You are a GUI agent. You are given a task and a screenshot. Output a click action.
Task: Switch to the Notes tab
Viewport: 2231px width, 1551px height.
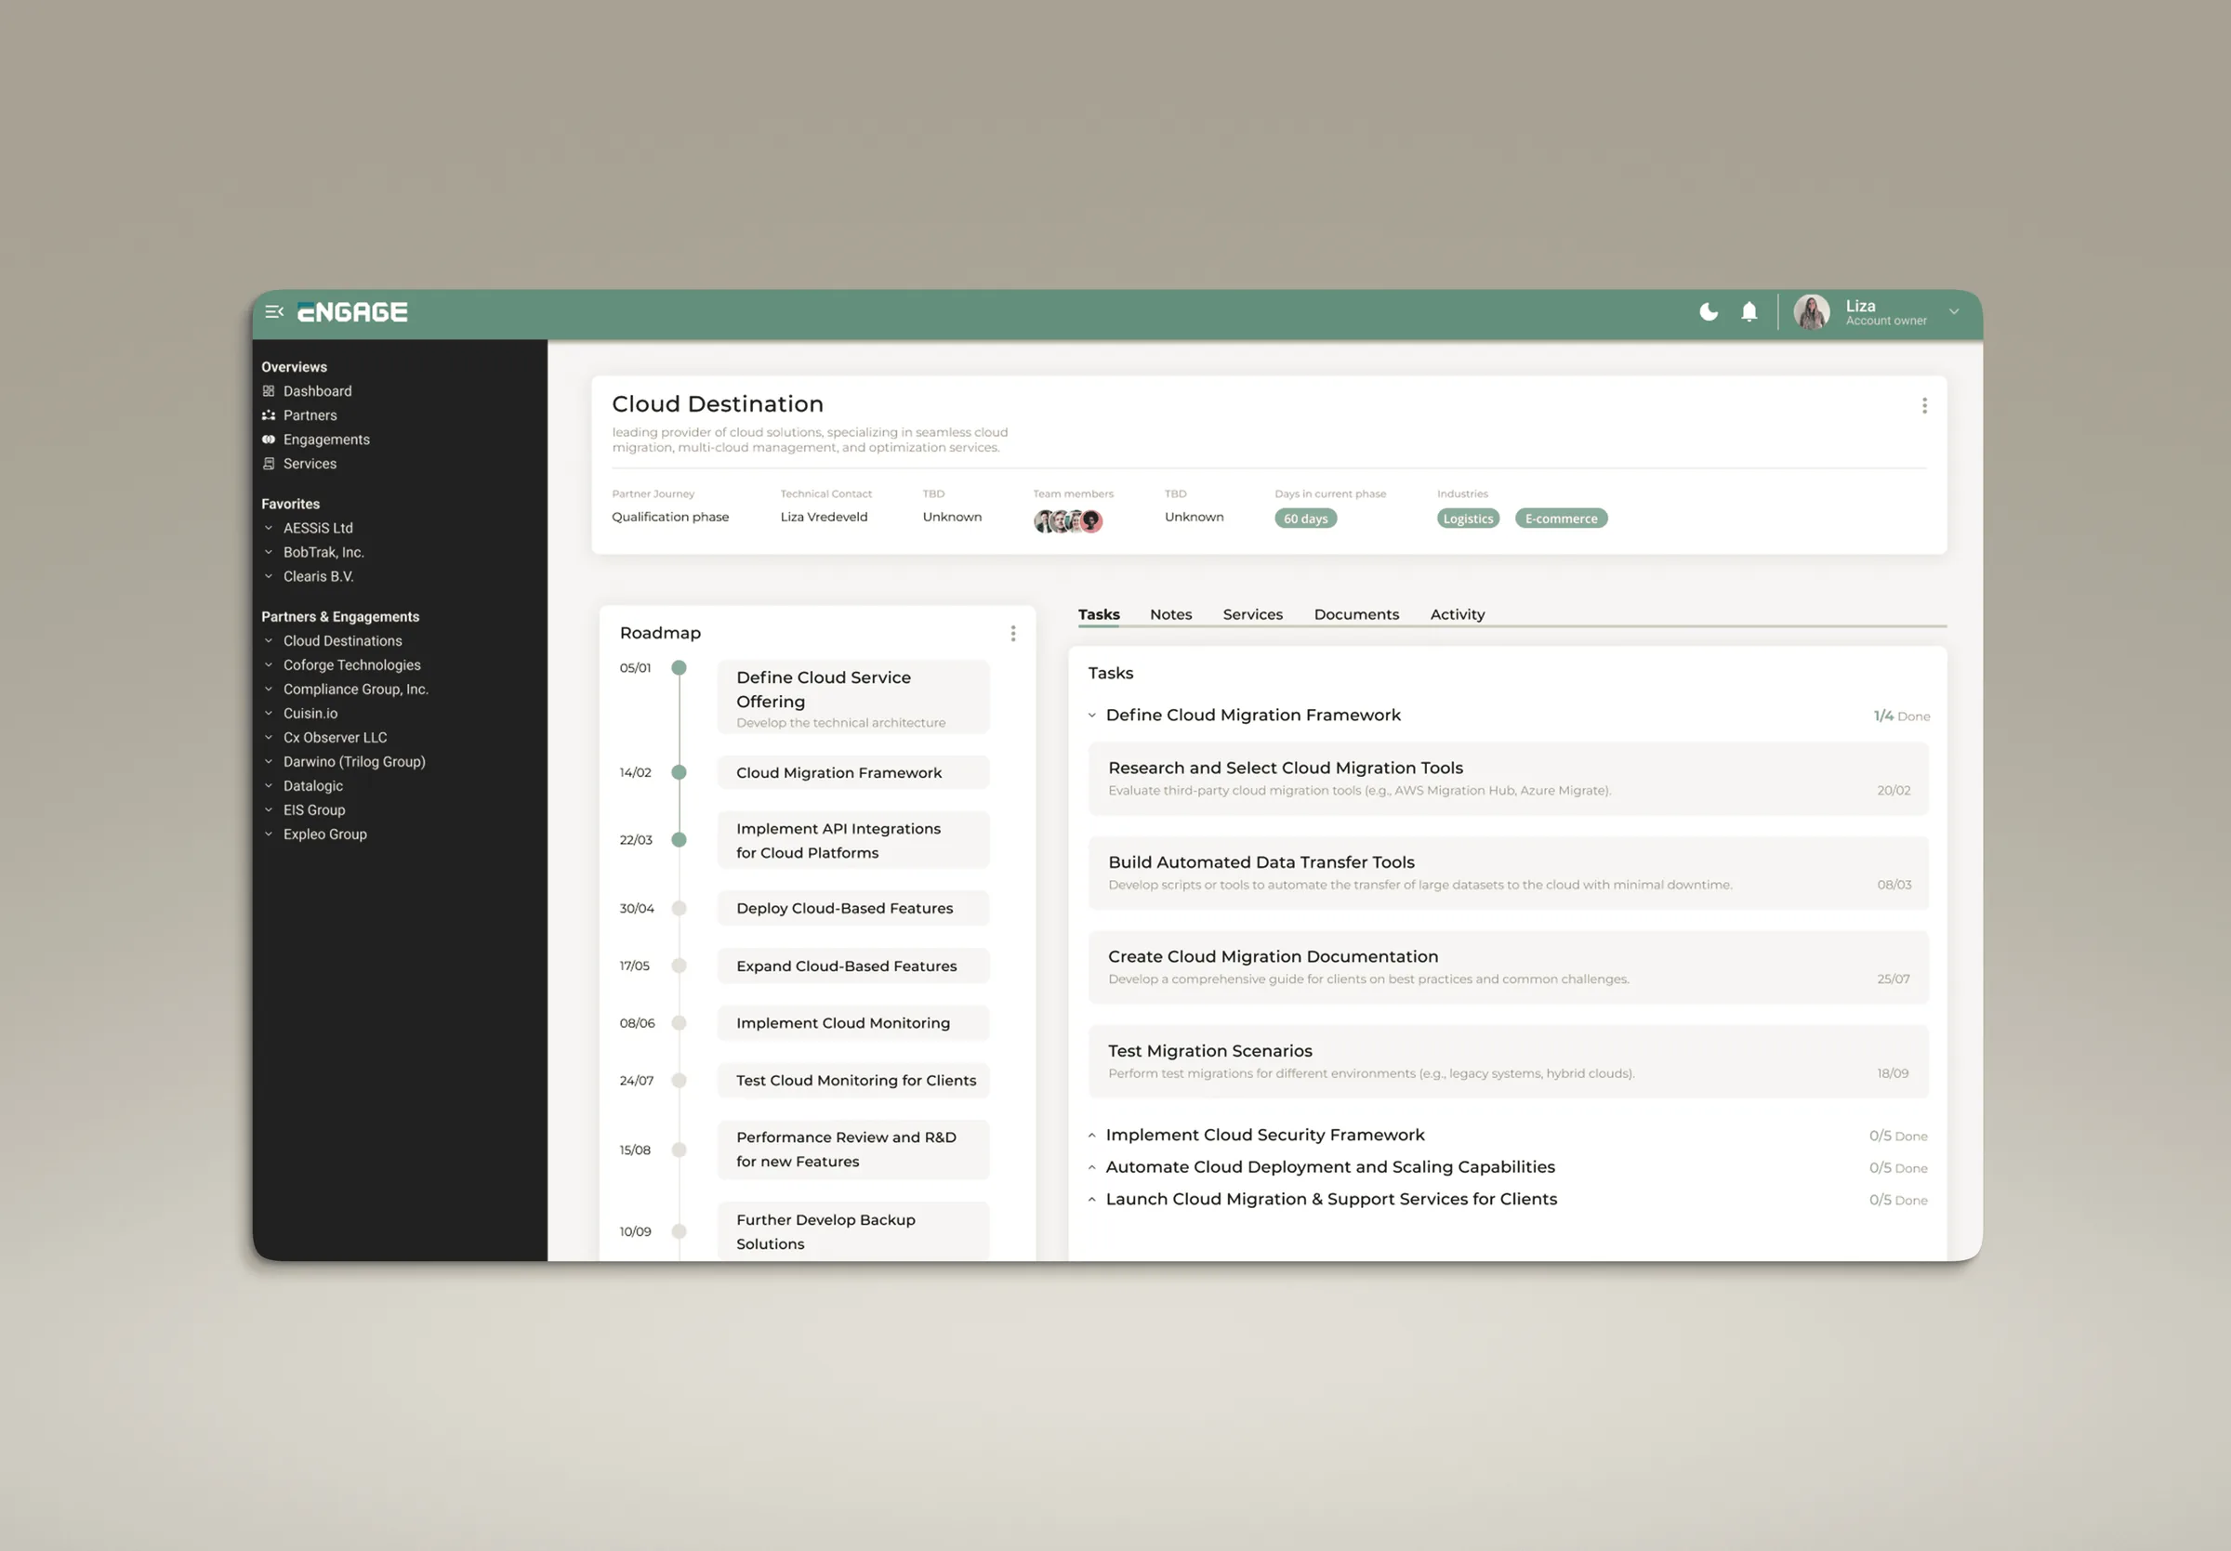pos(1171,615)
